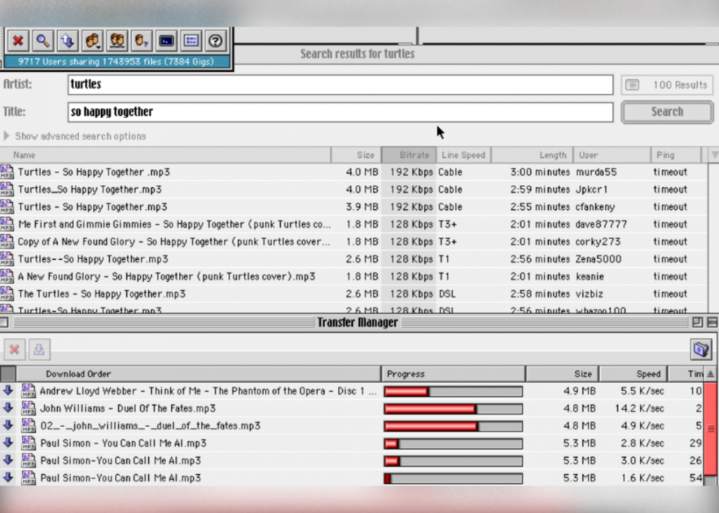
Task: Click progress bar for Duel Of The Fates.mp3
Action: point(453,409)
